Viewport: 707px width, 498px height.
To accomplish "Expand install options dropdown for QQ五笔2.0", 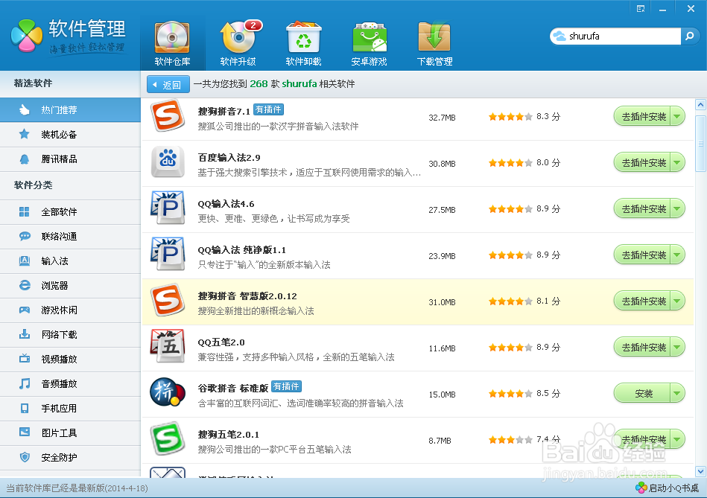I will pyautogui.click(x=677, y=347).
